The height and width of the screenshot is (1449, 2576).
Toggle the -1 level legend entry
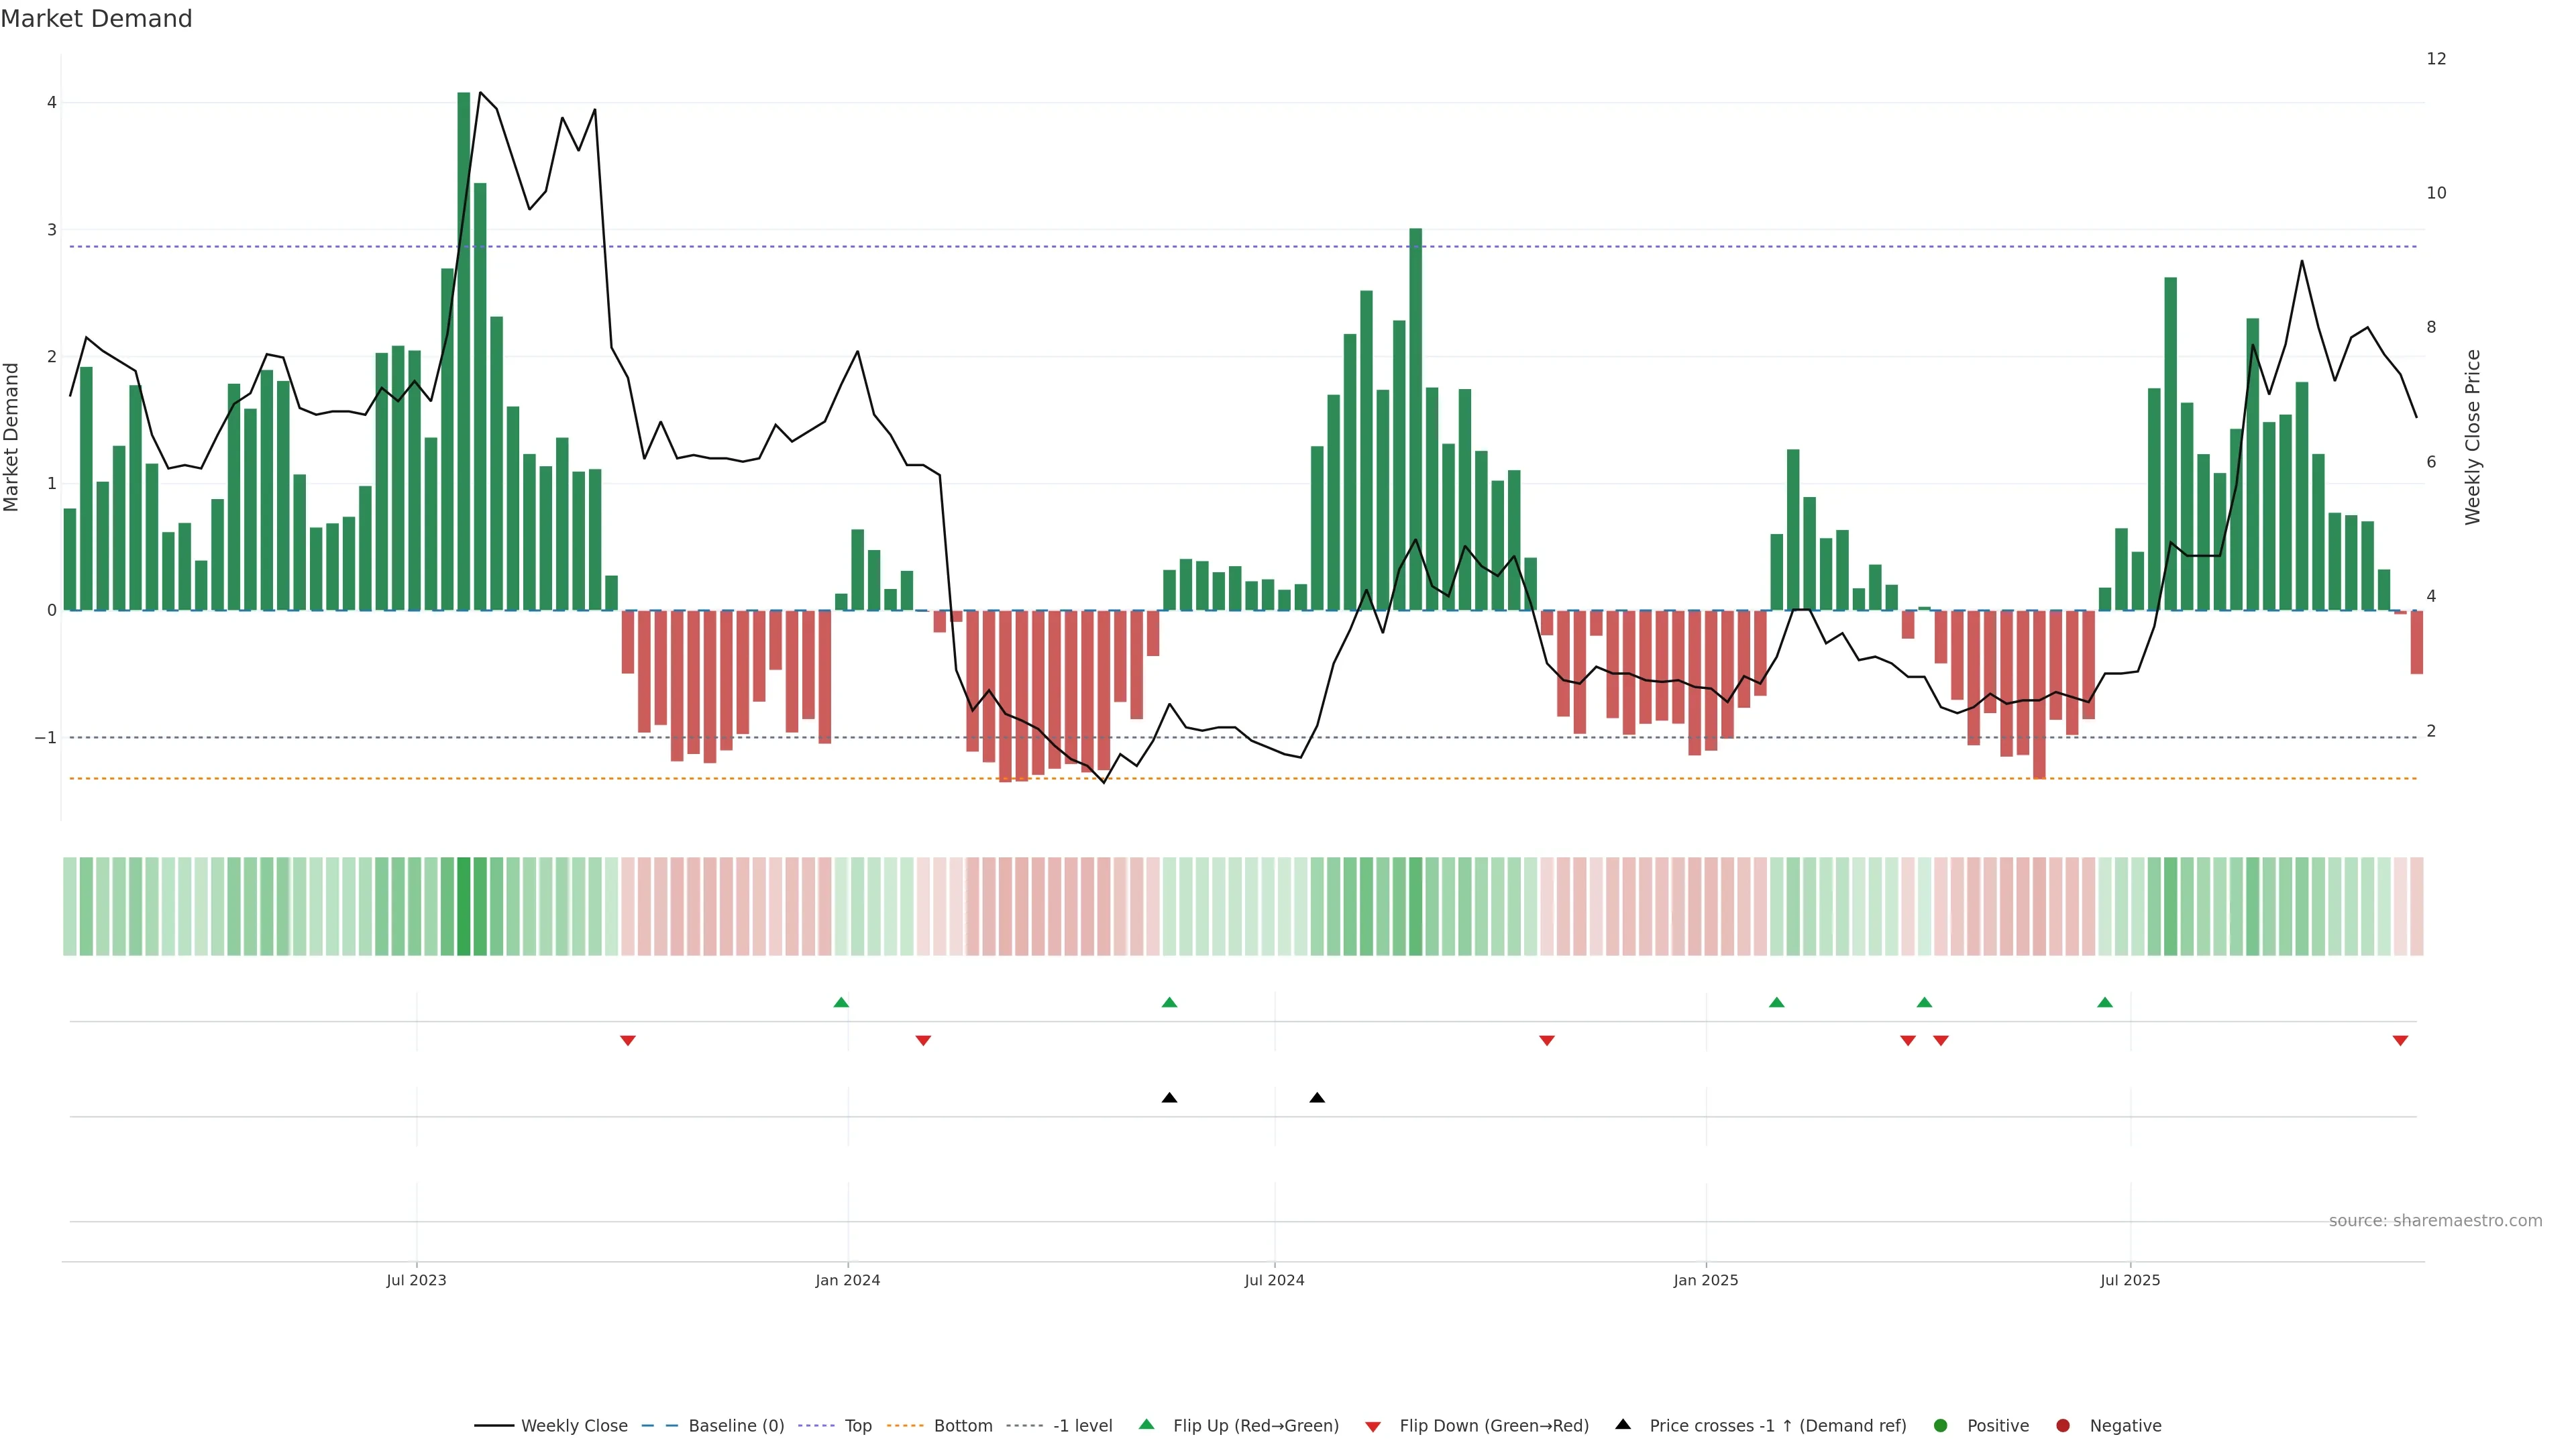[1082, 1425]
